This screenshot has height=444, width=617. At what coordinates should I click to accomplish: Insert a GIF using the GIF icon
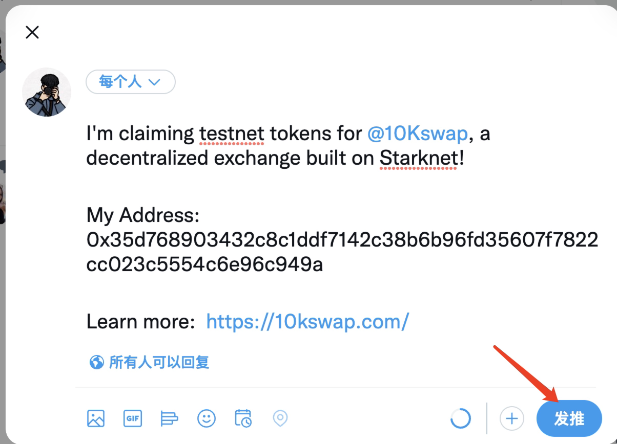point(133,418)
